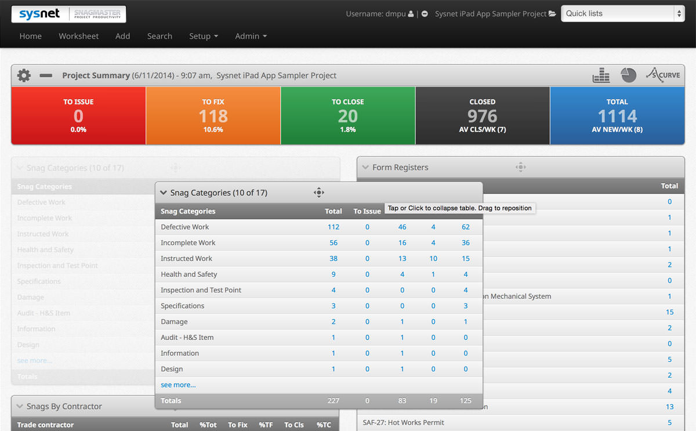
Task: Open the Quick lists dropdown
Action: pyautogui.click(x=623, y=14)
